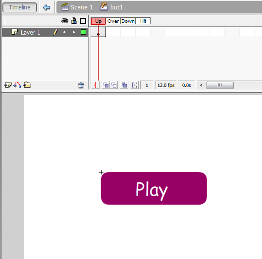Toggle the Onion Skin icon
The width and height of the screenshot is (262, 259).
[x=106, y=85]
